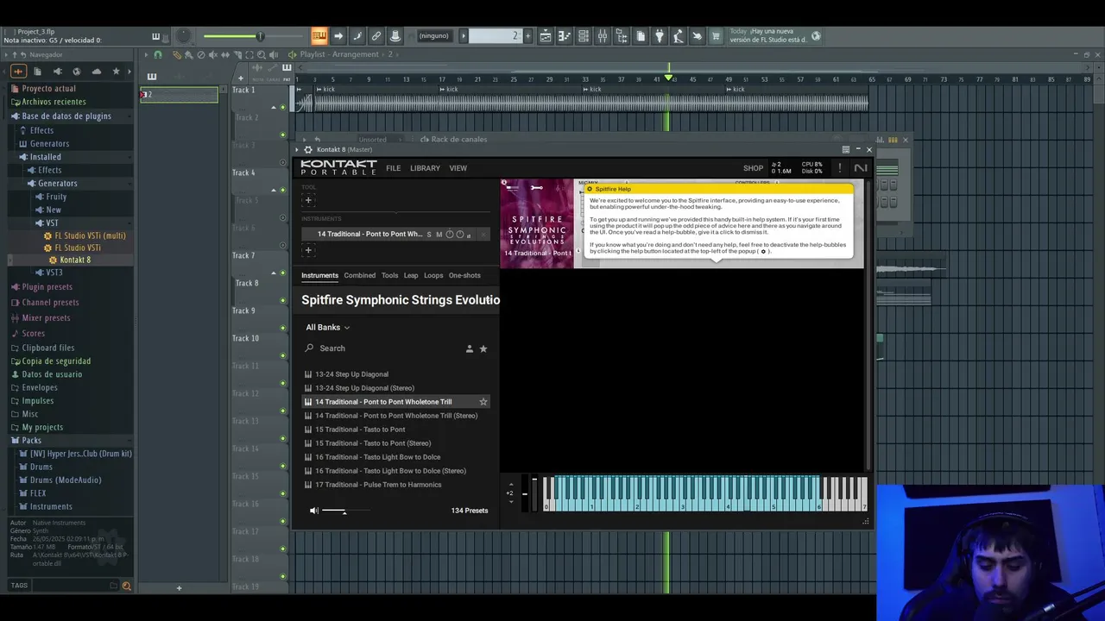Viewport: 1105px width, 621px height.
Task: Open Kontakt SHOP link
Action: 753,168
